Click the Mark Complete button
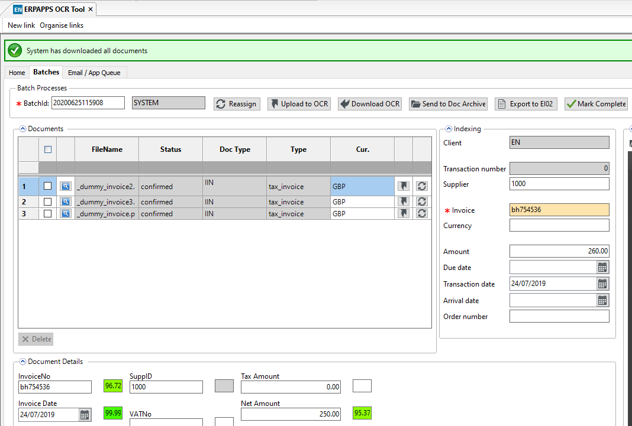The height and width of the screenshot is (426, 632). [596, 103]
